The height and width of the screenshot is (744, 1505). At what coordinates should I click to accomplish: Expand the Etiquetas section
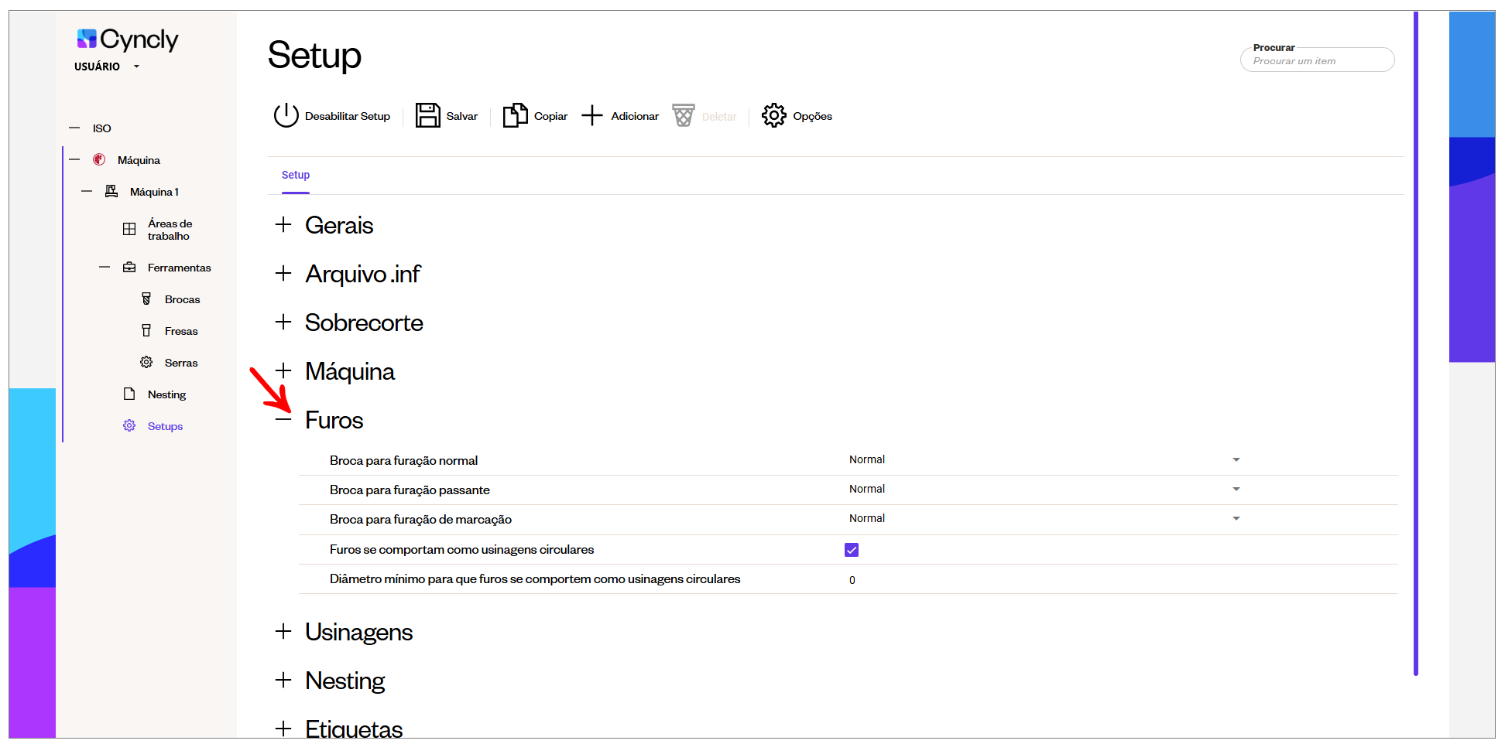point(283,729)
